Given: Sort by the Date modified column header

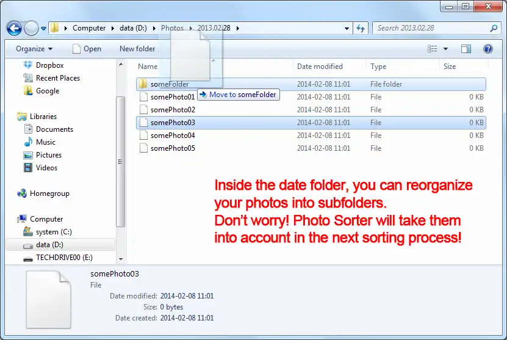Looking at the screenshot, I should click(320, 67).
